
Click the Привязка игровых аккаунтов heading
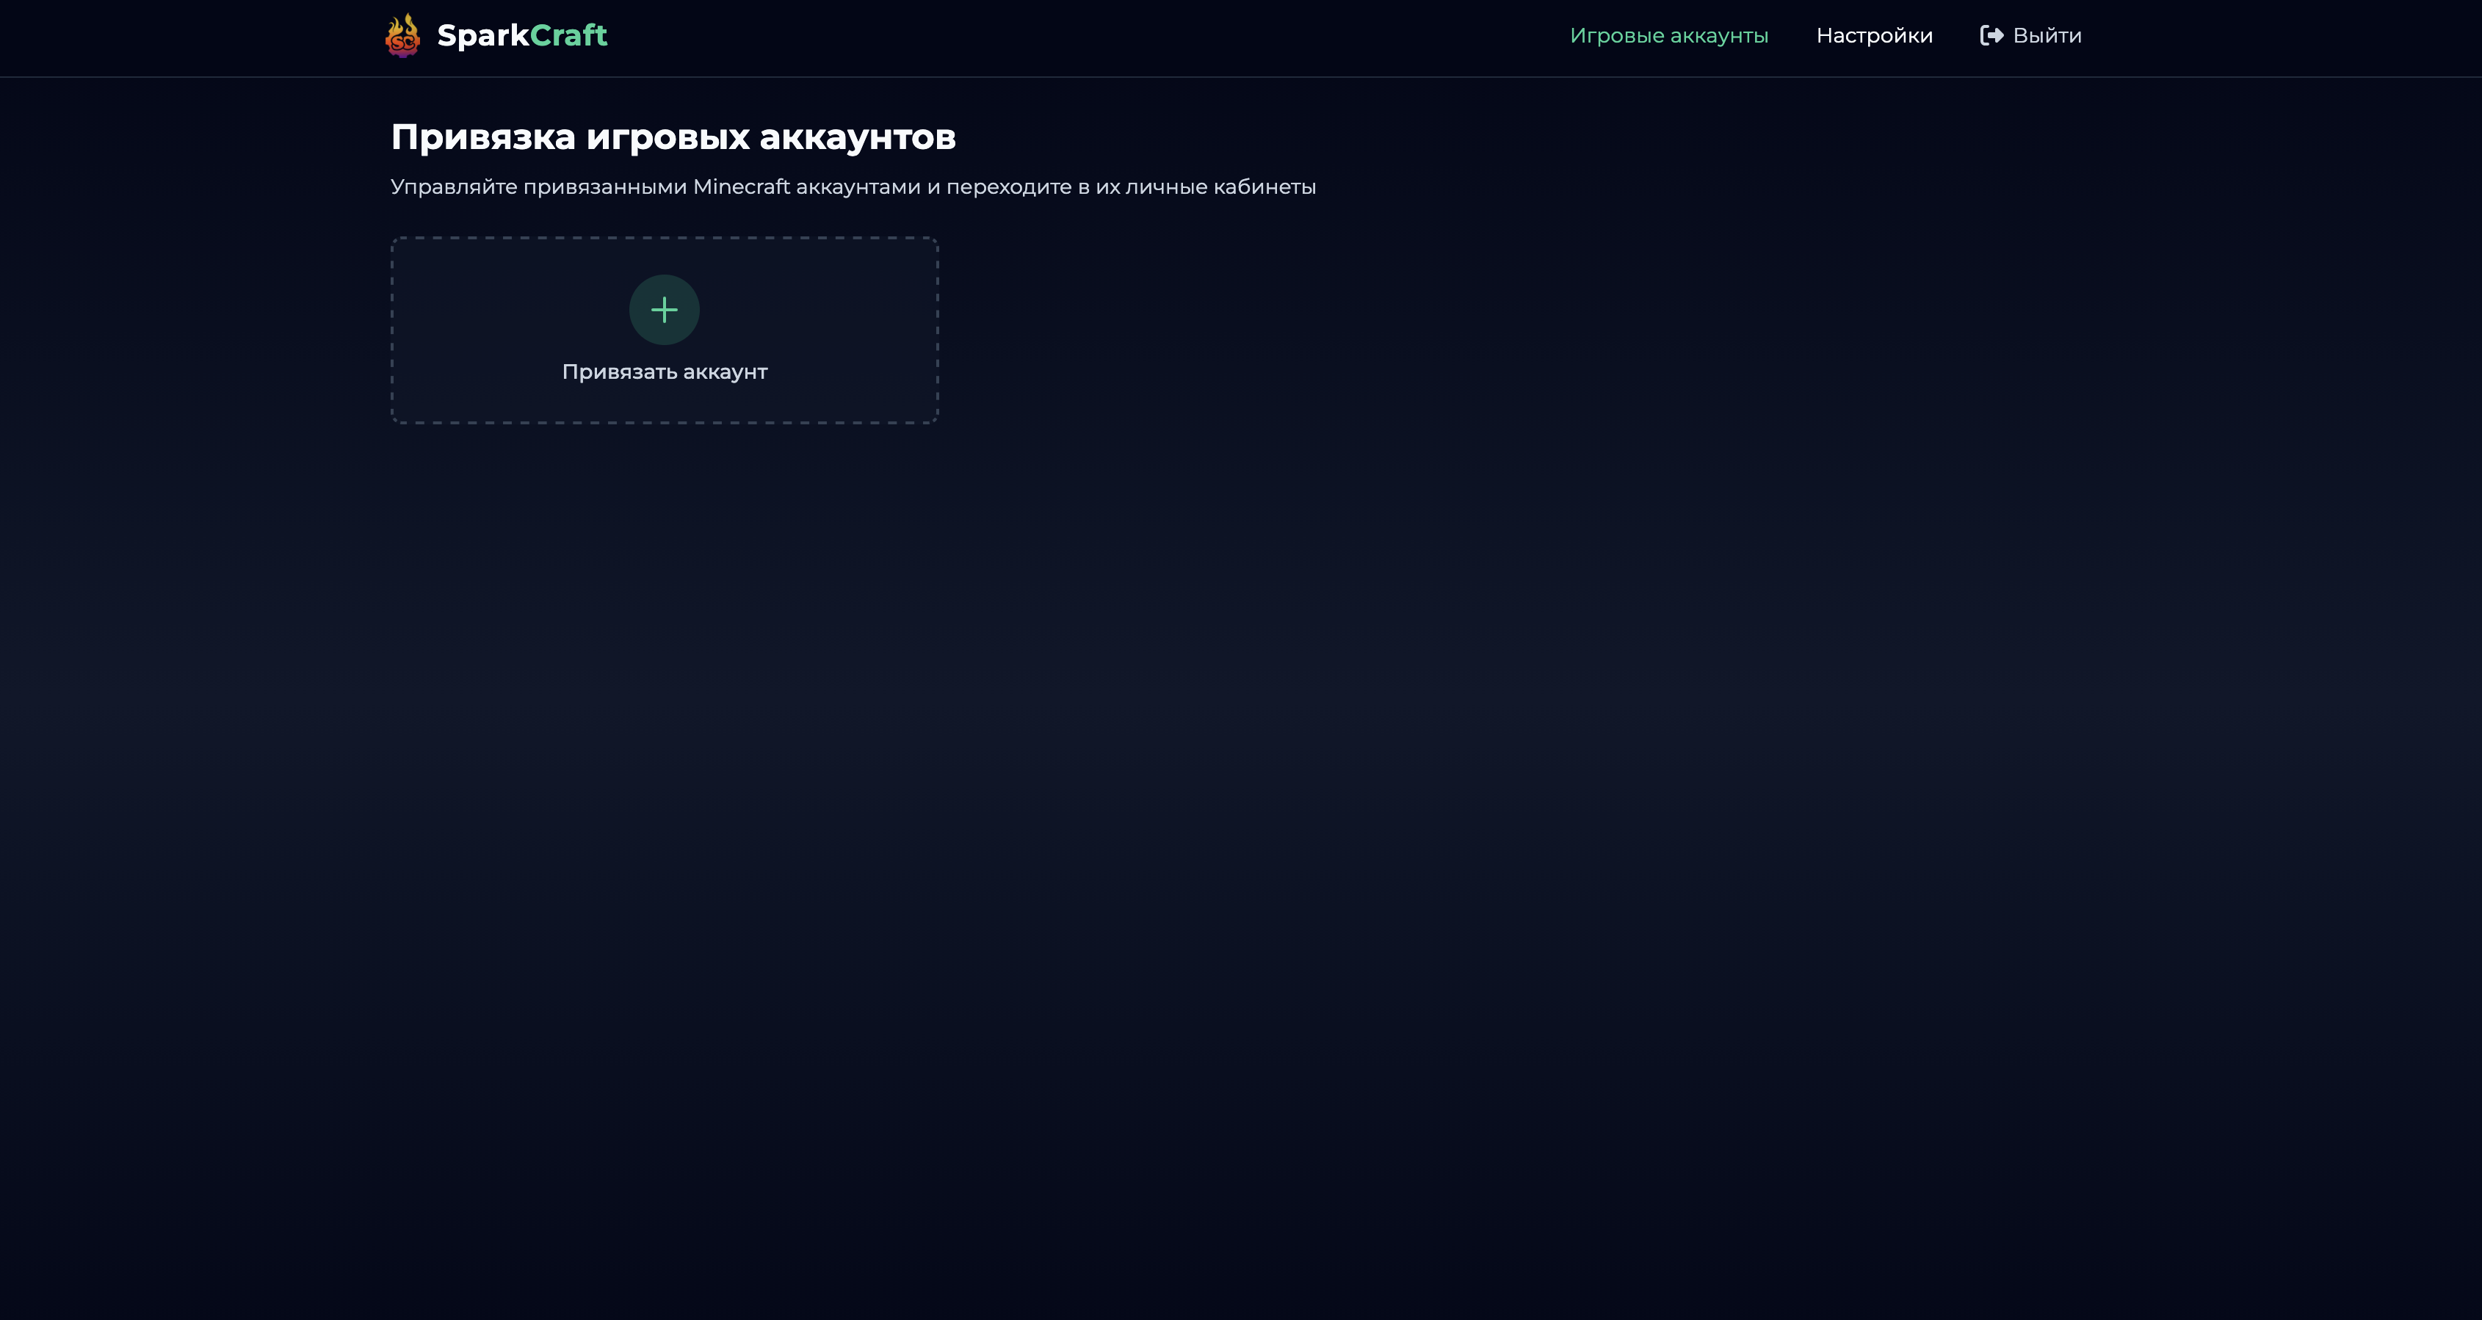(x=673, y=137)
